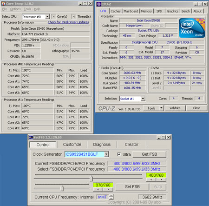
Task: Click the Rated FSB value 1601.35 MHz
Action: pos(132,88)
